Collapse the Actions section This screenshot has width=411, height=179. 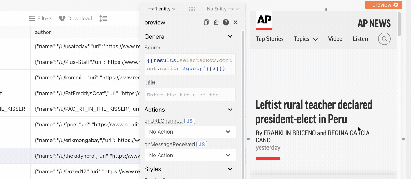click(230, 110)
